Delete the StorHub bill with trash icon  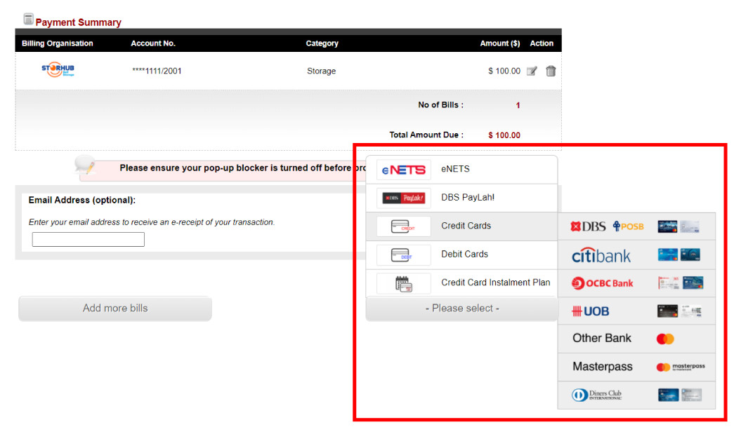(551, 71)
